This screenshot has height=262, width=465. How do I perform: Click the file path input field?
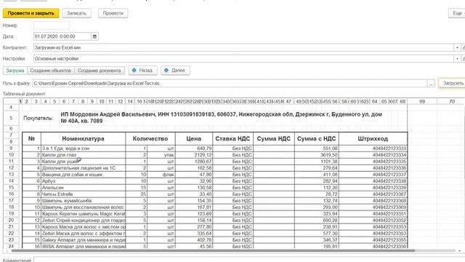(x=230, y=84)
